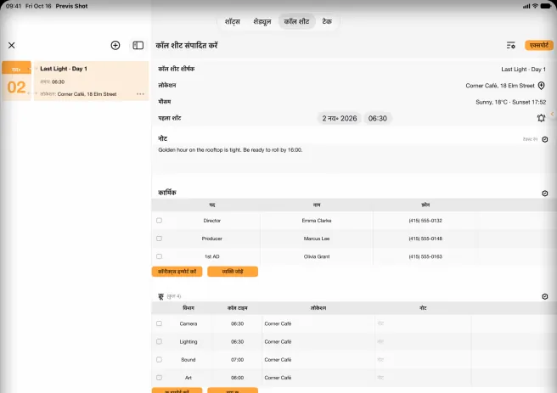This screenshot has width=557, height=393.
Task: Select the Last Light - Day 1 call sheet
Action: tap(92, 81)
